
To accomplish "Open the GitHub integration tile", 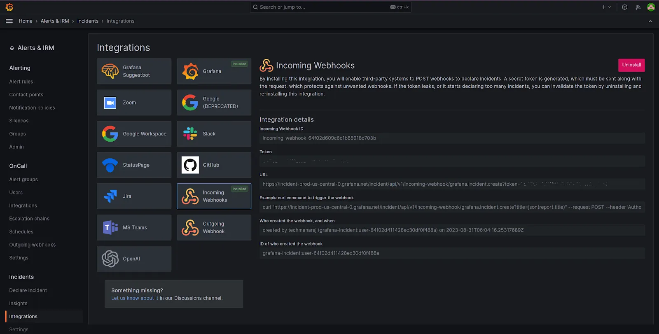I will (214, 165).
